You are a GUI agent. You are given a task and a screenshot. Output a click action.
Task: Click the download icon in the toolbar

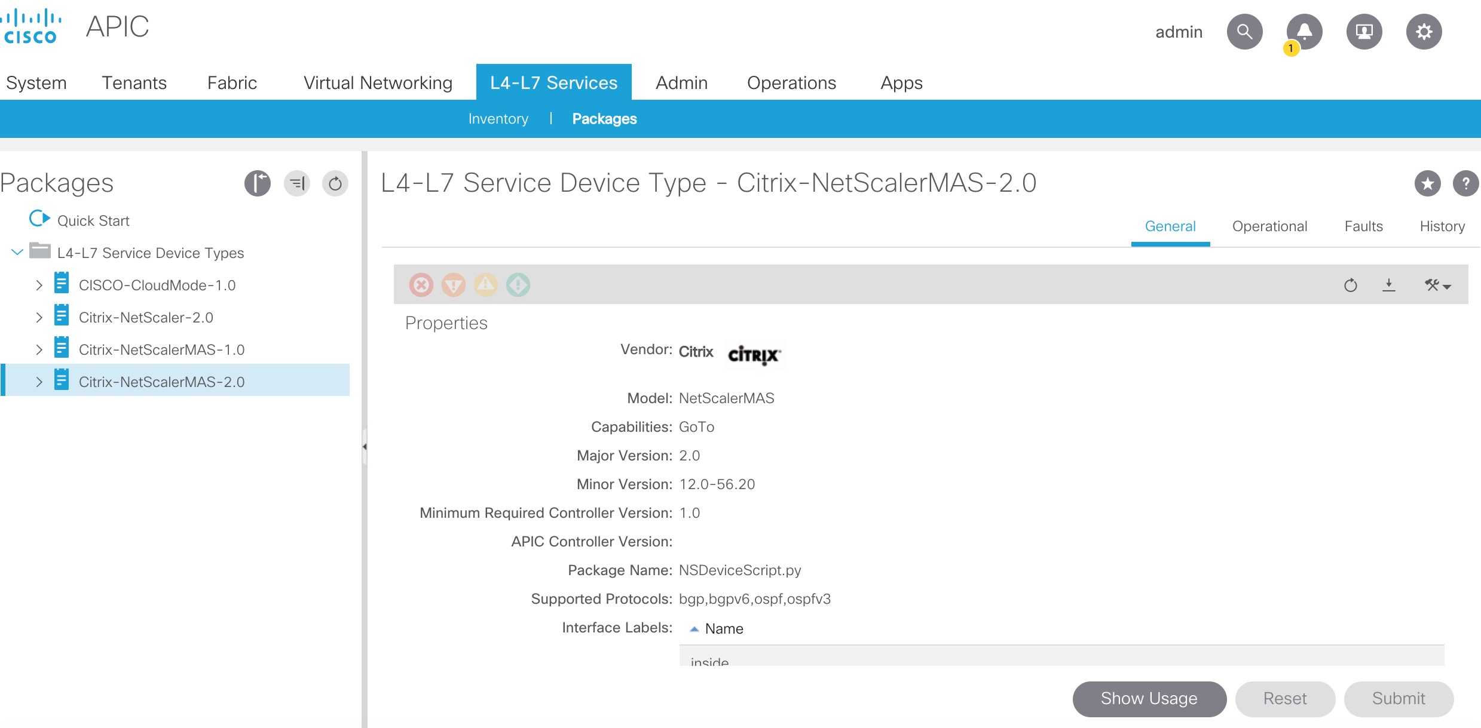click(1389, 285)
